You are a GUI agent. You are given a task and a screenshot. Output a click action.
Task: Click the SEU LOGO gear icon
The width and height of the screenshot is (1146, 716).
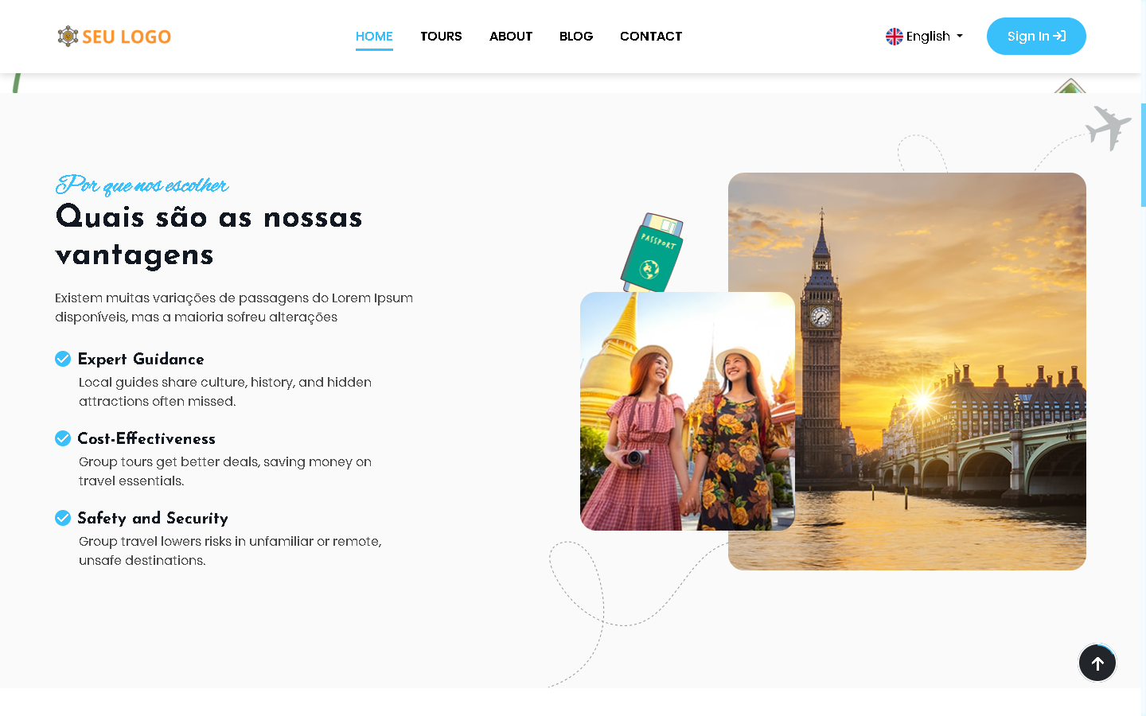click(x=68, y=37)
